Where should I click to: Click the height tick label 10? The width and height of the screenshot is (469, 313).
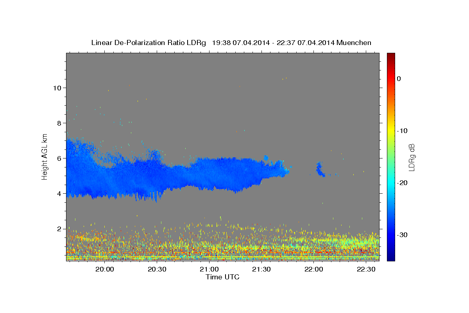coord(58,88)
